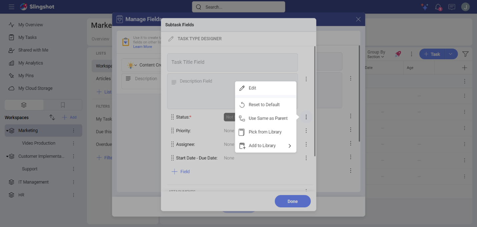Viewport: 477px width, 227px height.
Task: Click the Task Type Designer pencil icon
Action: [171, 39]
